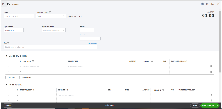Delete category line 2 with trash icon

[x=211, y=72]
